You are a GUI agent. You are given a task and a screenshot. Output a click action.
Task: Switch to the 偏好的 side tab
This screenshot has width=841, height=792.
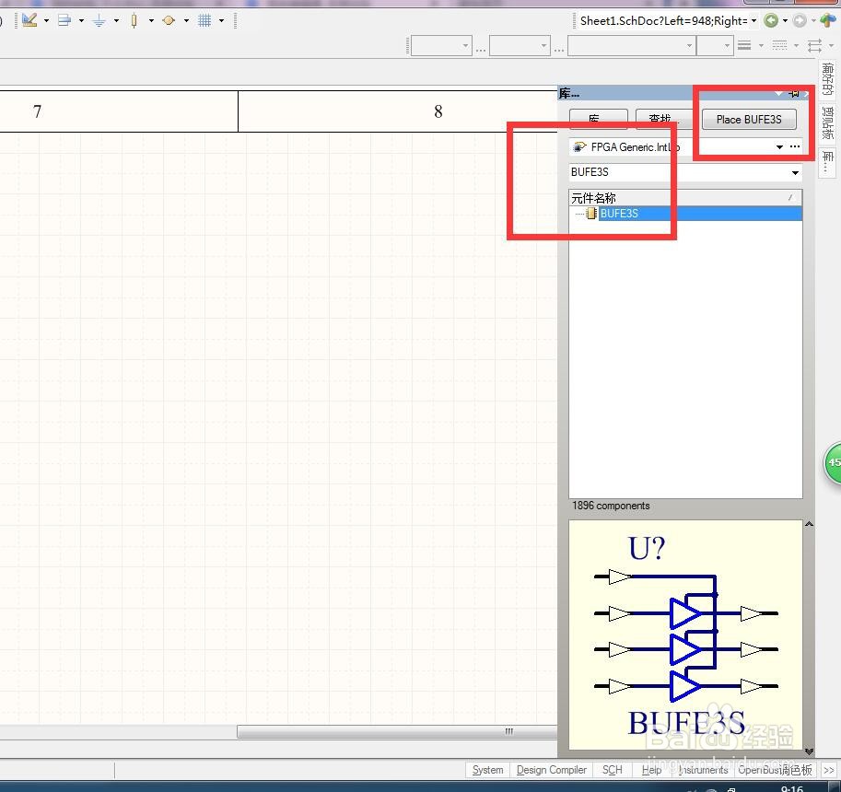(x=827, y=78)
